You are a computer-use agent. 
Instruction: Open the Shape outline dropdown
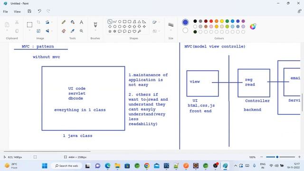click(x=156, y=22)
